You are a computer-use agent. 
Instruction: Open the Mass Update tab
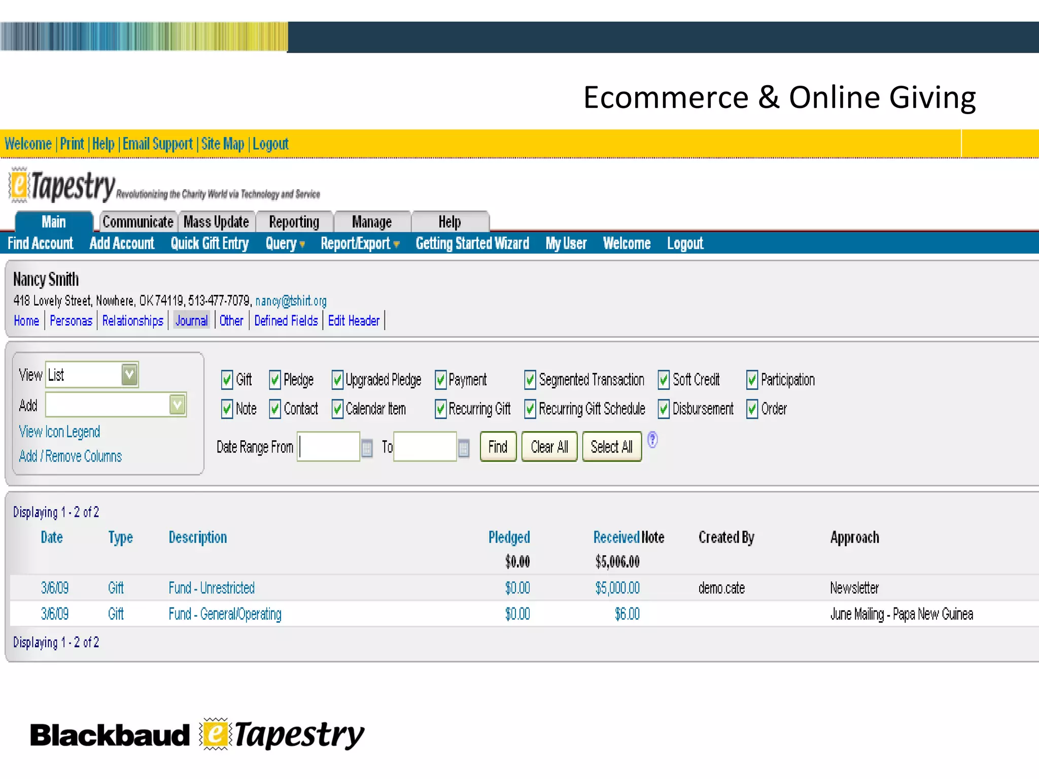217,222
